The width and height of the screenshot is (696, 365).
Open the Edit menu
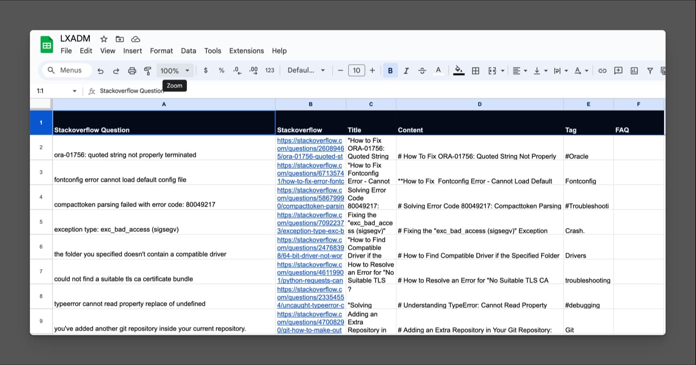click(86, 51)
